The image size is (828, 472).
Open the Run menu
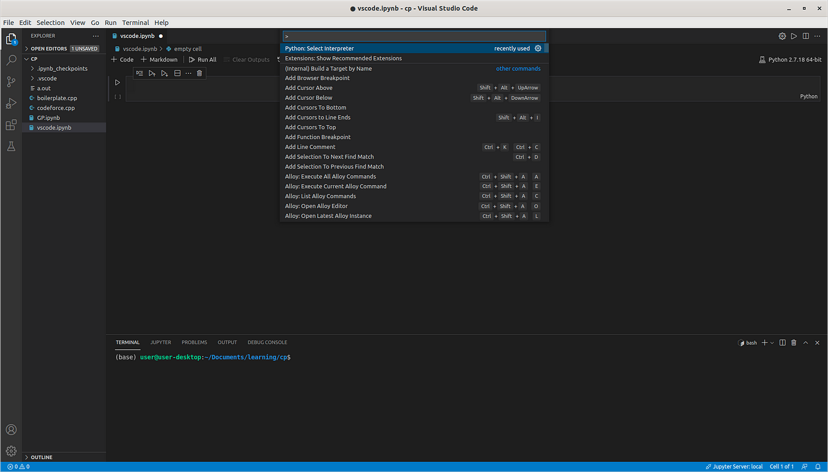coord(111,22)
